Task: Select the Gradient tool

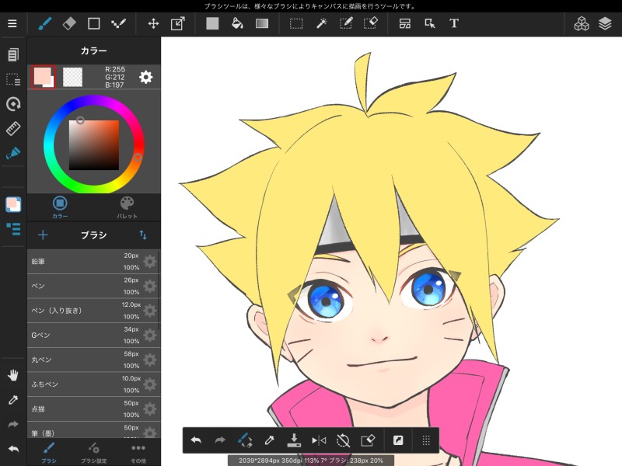Action: click(262, 24)
